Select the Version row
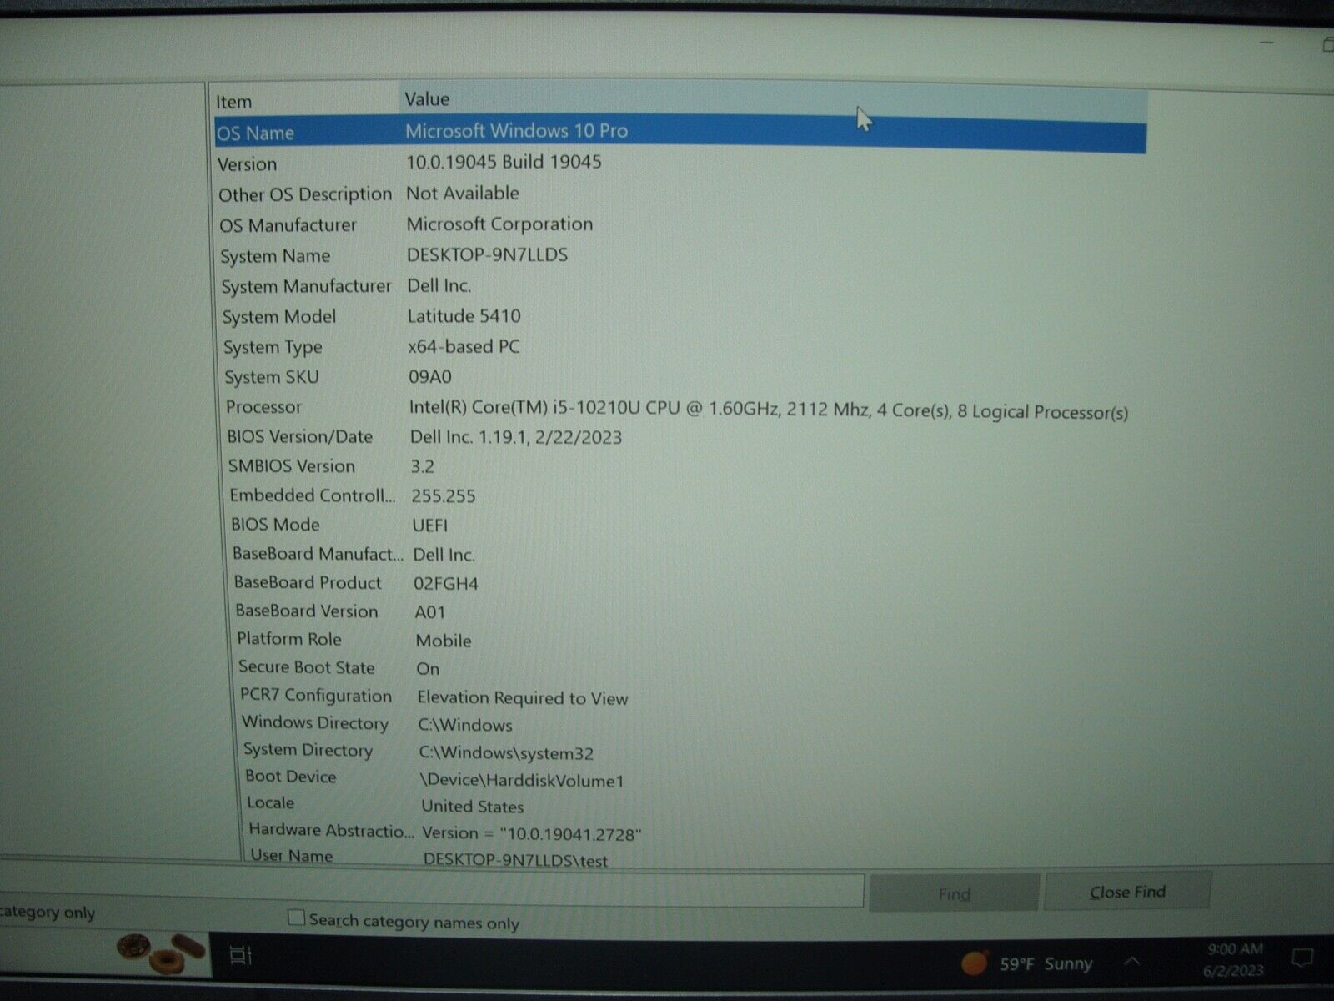This screenshot has height=1001, width=1334. (681, 163)
